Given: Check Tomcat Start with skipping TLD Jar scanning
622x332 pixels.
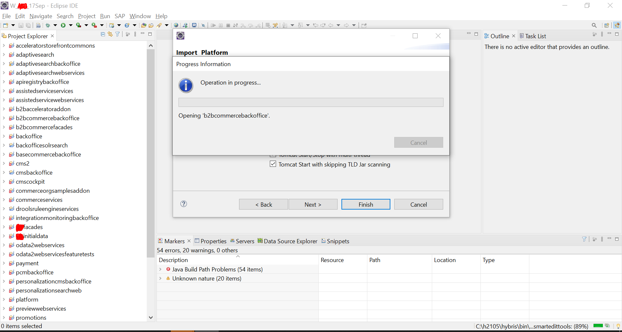Looking at the screenshot, I should click(x=273, y=164).
